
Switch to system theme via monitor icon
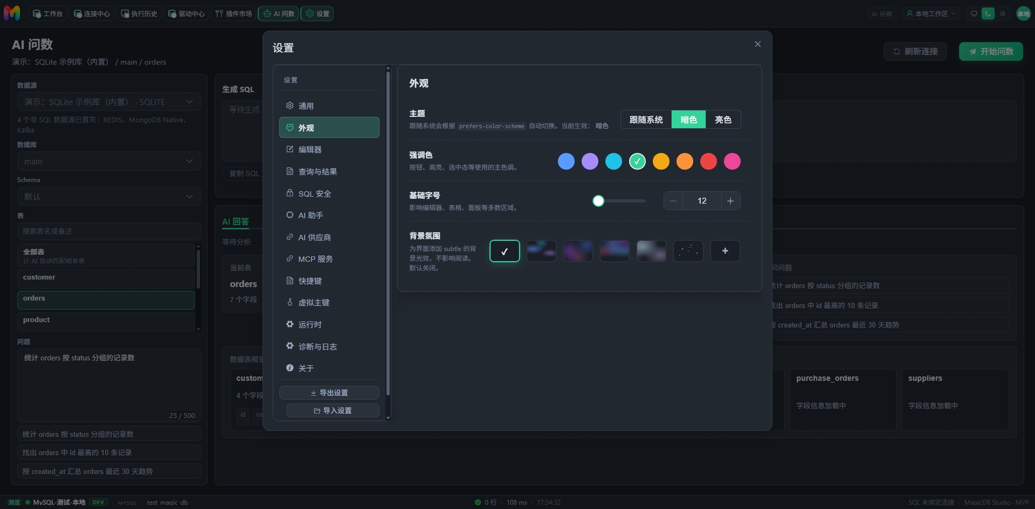click(974, 13)
